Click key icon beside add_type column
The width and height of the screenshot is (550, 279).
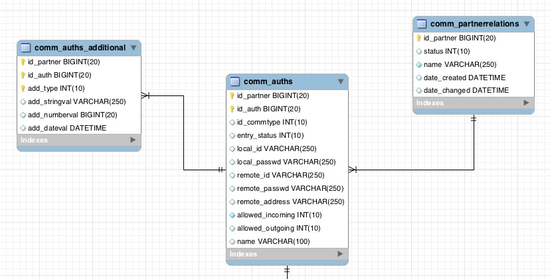click(x=23, y=89)
